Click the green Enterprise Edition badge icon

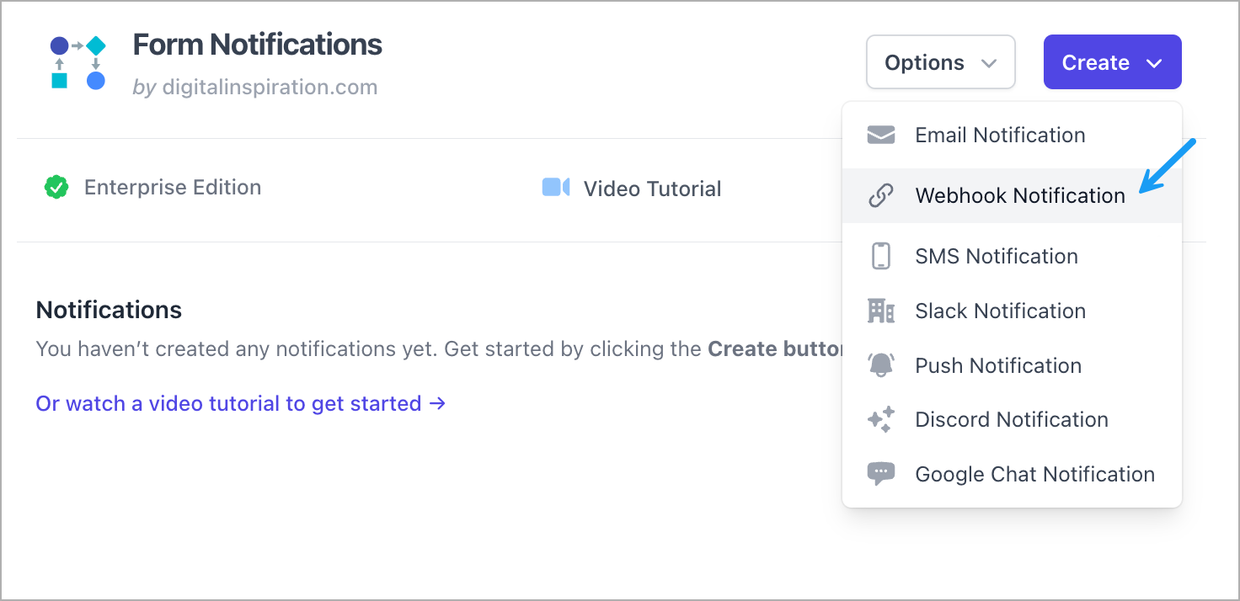(56, 186)
